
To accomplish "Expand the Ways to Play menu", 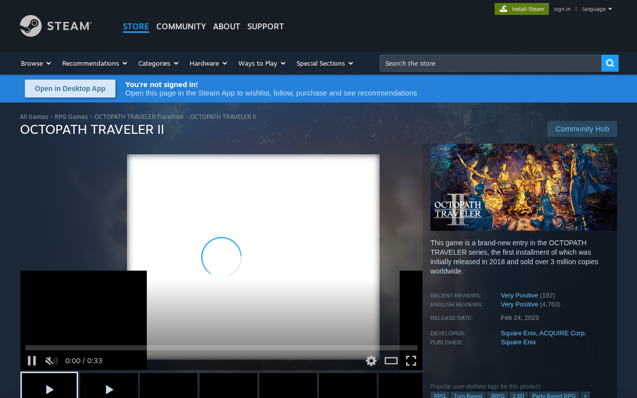I will [x=262, y=63].
